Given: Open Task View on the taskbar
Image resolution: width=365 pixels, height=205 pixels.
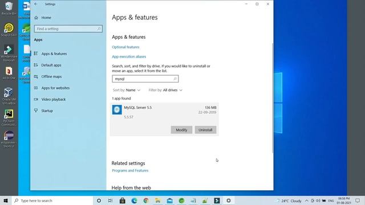Looking at the screenshot, I should click(x=110, y=200).
